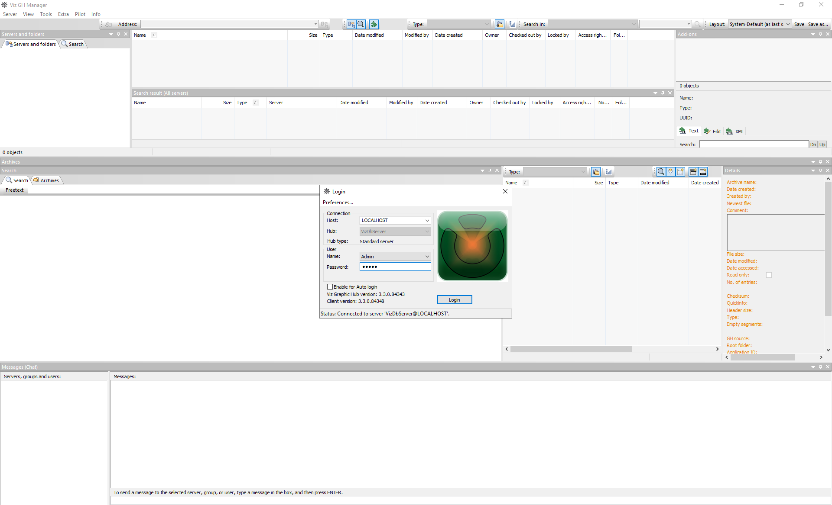Image resolution: width=832 pixels, height=505 pixels.
Task: Click the Edit icon in Add-ons panel
Action: [x=713, y=131]
